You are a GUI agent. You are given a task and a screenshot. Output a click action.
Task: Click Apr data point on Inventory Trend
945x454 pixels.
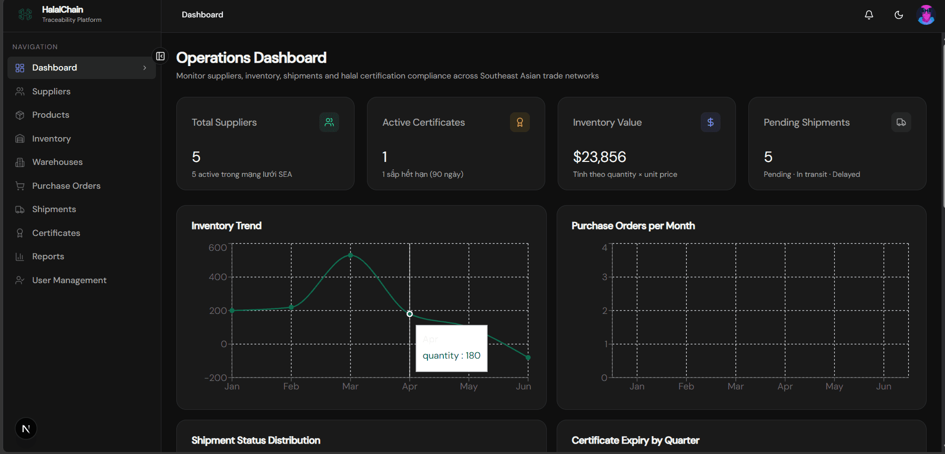(x=410, y=314)
